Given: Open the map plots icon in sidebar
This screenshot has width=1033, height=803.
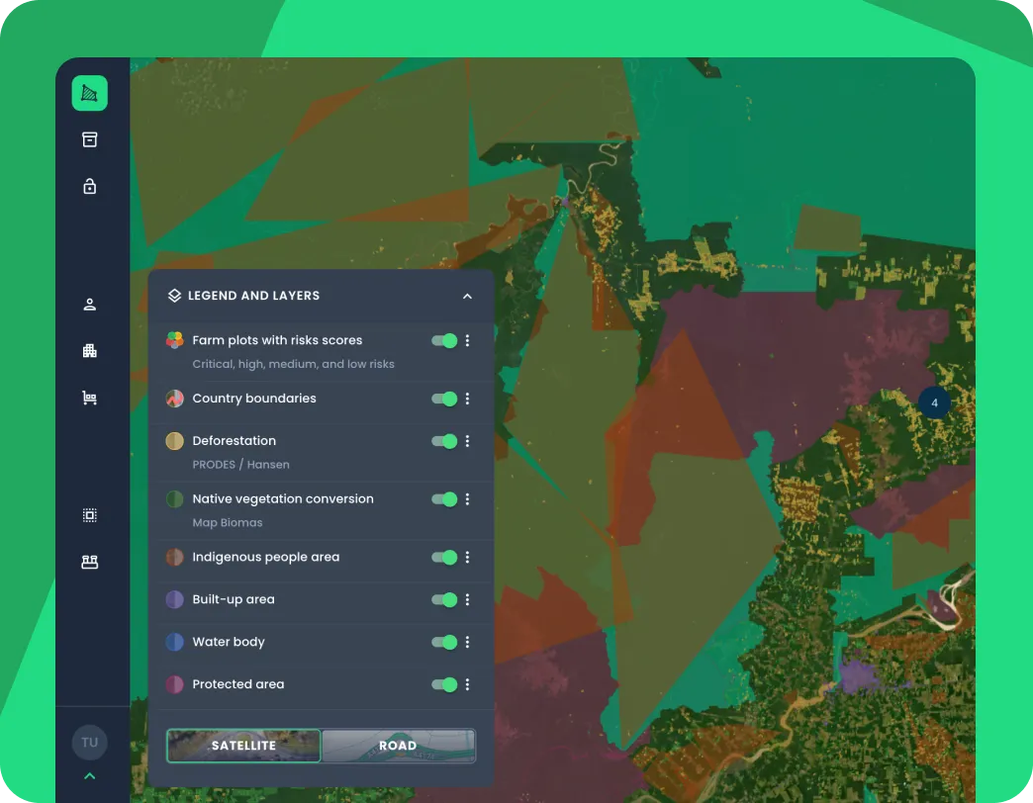Looking at the screenshot, I should click(x=90, y=94).
